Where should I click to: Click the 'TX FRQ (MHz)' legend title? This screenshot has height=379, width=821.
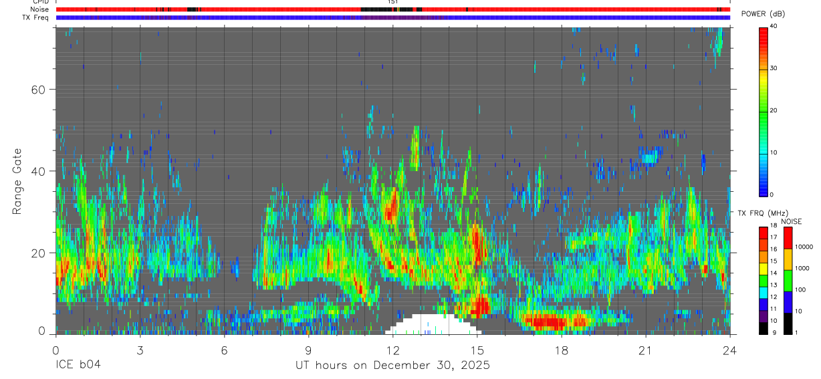(763, 213)
